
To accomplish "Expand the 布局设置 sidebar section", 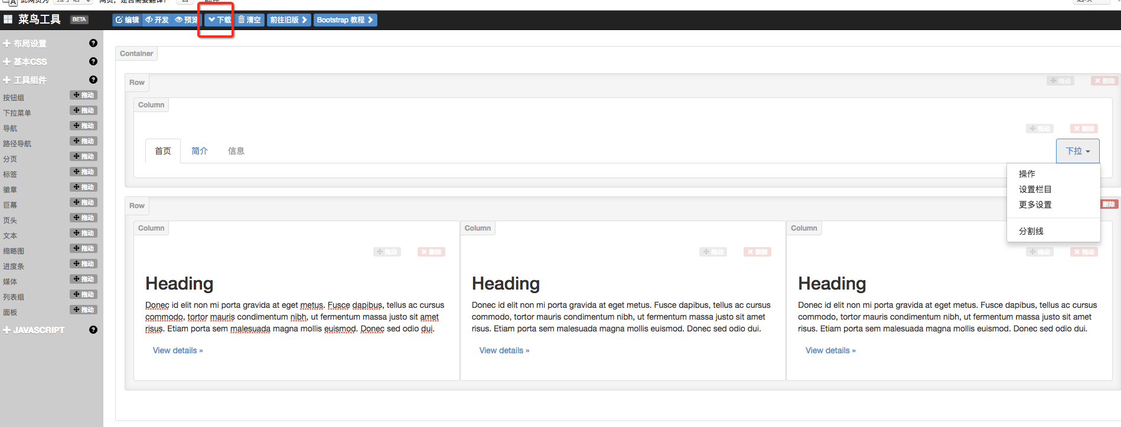I will (x=25, y=44).
